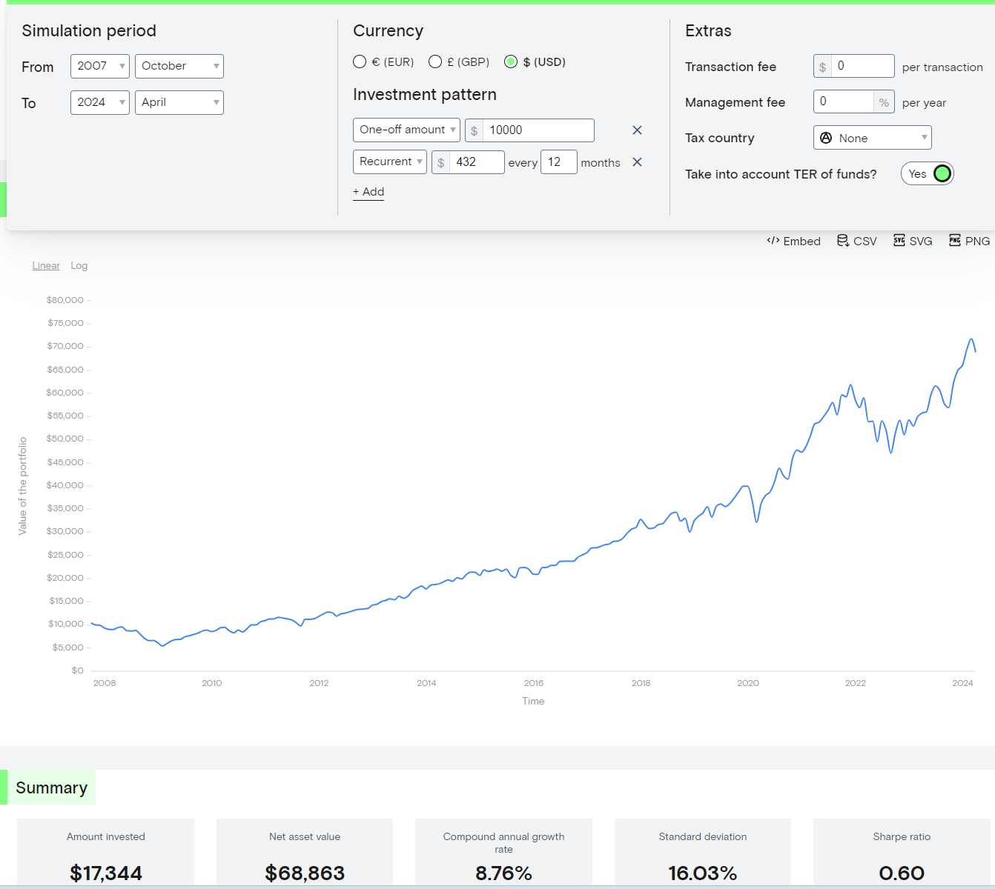This screenshot has width=995, height=889.
Task: Click the Embed code icon
Action: (x=773, y=241)
